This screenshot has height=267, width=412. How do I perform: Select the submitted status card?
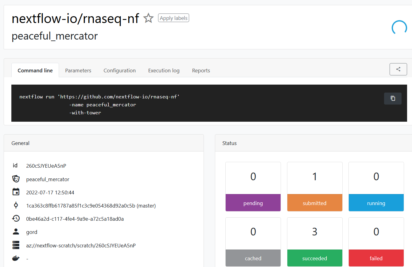tap(315, 187)
